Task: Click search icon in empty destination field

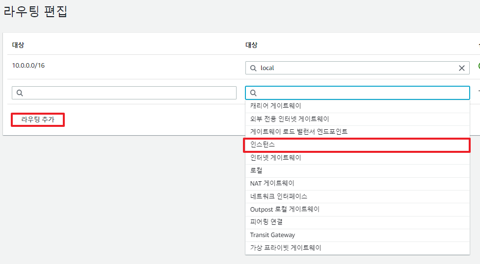Action: (x=20, y=93)
